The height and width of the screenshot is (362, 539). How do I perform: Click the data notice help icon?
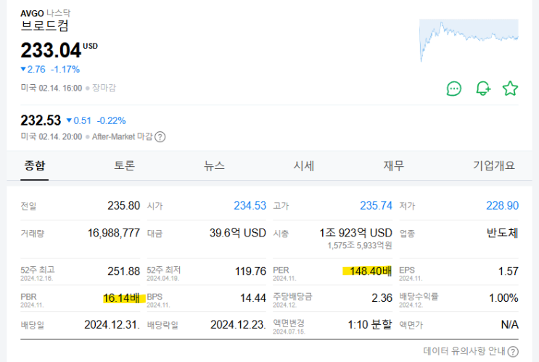(x=513, y=352)
